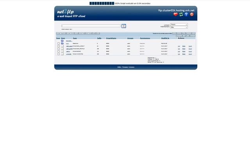Open the Forums link in the footer

[125, 67]
